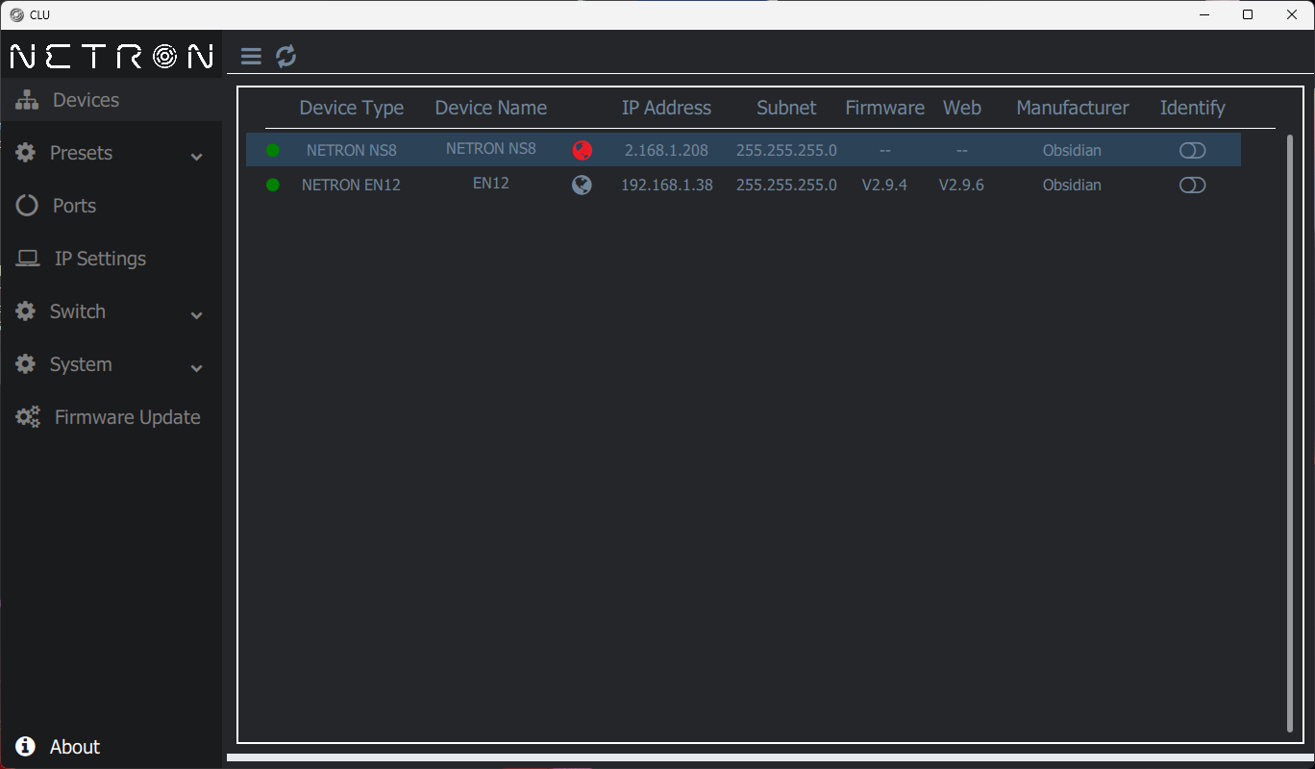The image size is (1315, 769).
Task: Click the Manufacturer column header
Action: click(x=1073, y=108)
